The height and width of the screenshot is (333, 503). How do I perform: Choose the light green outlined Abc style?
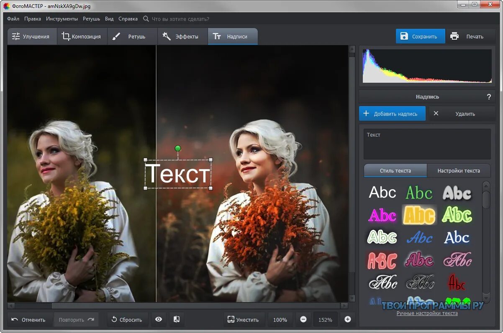457,215
